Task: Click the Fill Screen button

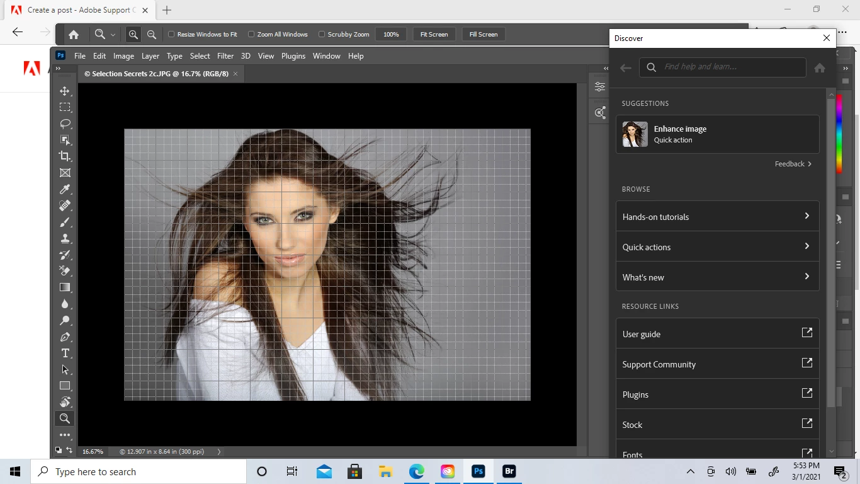Action: pyautogui.click(x=484, y=35)
